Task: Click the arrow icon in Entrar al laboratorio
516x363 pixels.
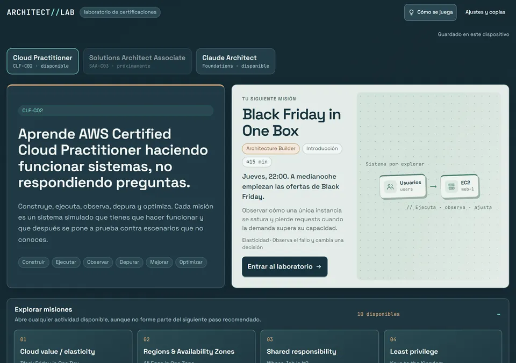Action: click(x=319, y=267)
